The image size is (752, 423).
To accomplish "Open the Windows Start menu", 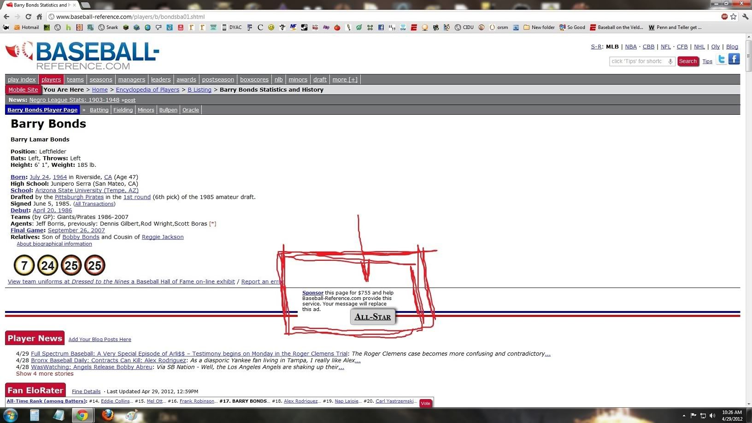I will (x=11, y=415).
